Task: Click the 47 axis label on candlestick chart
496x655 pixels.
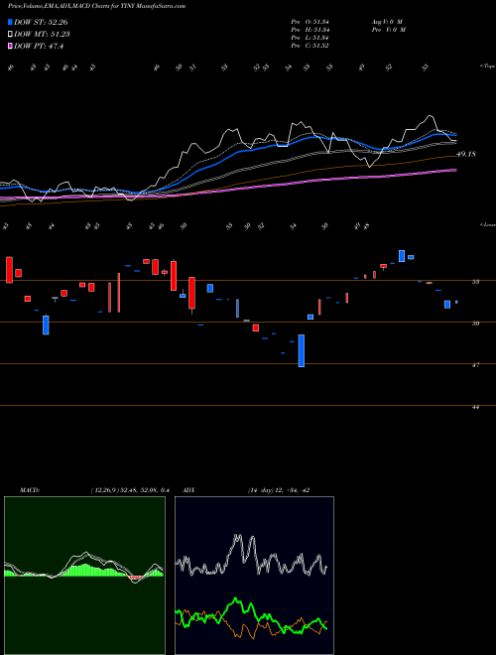Action: [x=475, y=364]
